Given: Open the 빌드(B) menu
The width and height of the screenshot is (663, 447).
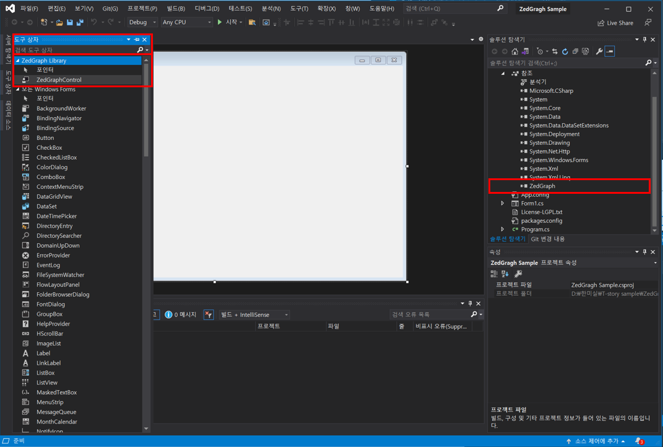Looking at the screenshot, I should click(x=175, y=9).
